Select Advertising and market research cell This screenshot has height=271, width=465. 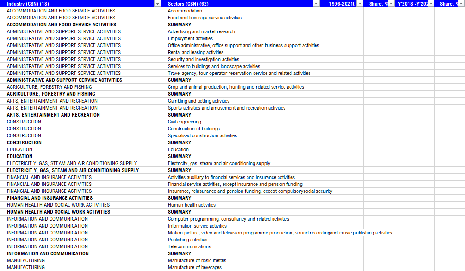(241, 31)
